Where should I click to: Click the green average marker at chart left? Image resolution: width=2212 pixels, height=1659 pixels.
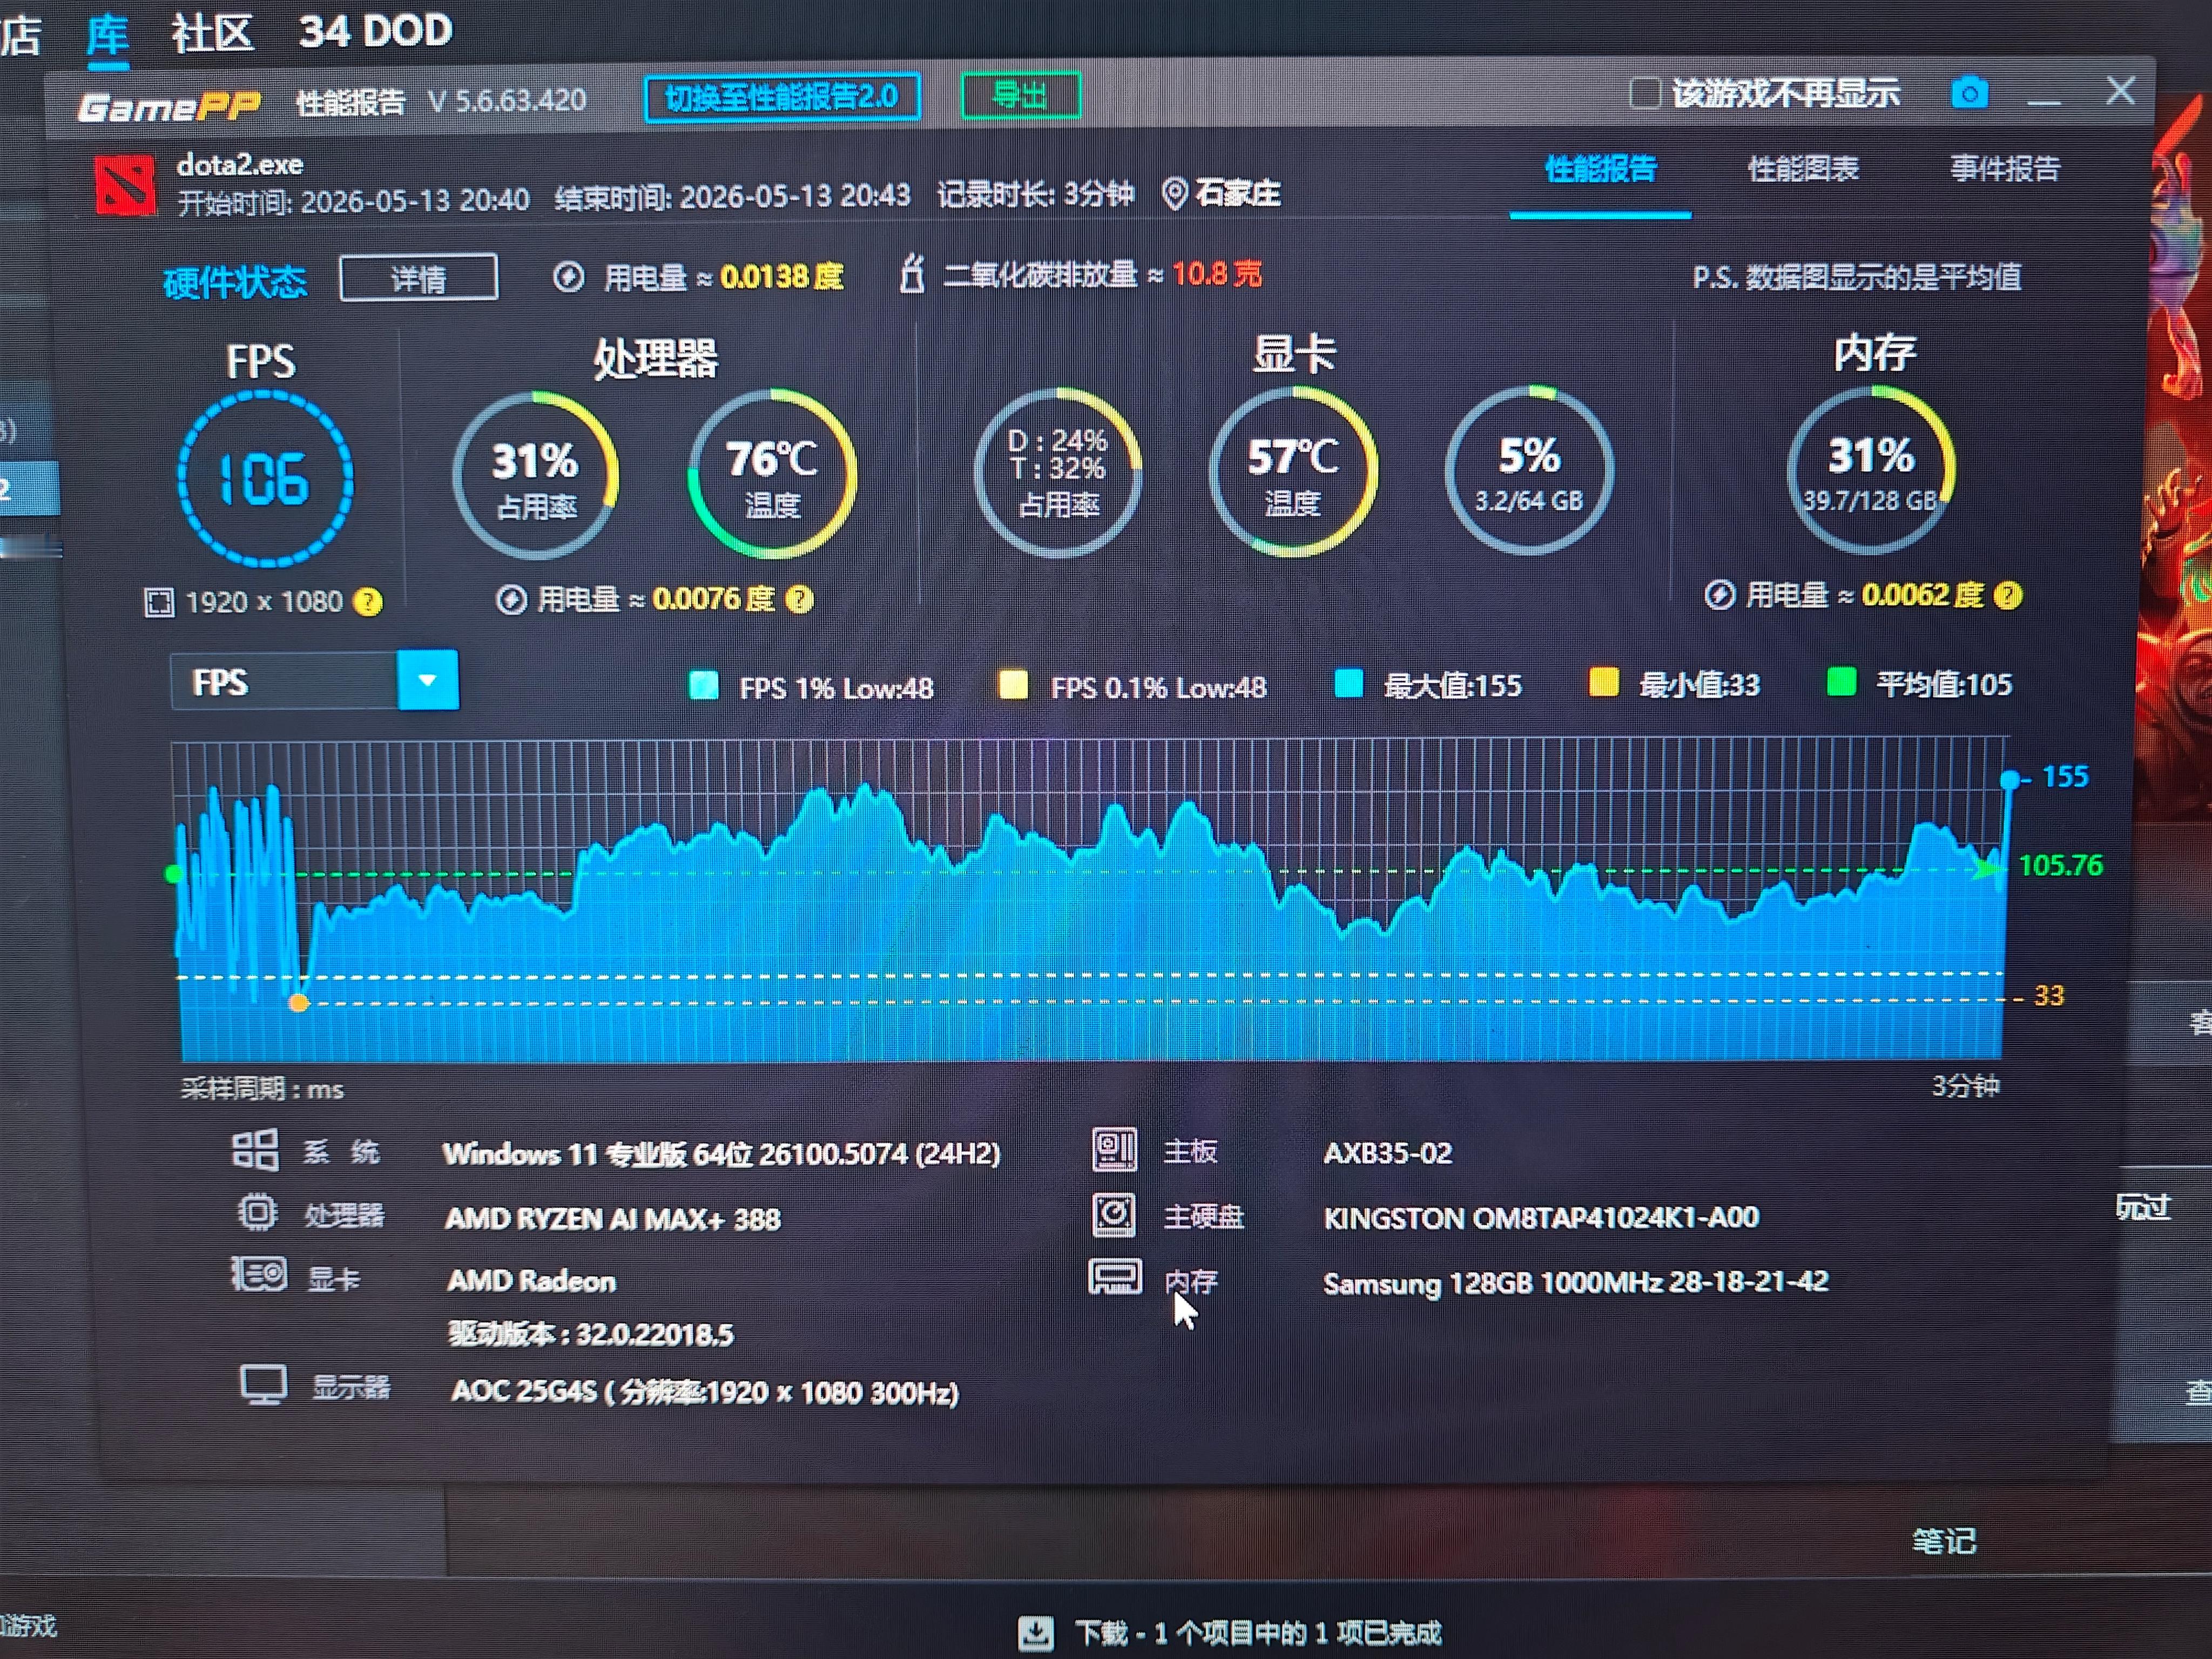173,874
